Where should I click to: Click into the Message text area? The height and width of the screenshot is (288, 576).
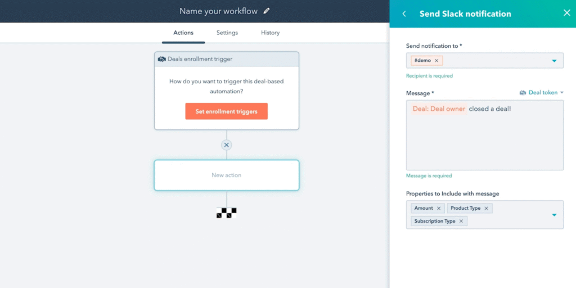pyautogui.click(x=484, y=135)
